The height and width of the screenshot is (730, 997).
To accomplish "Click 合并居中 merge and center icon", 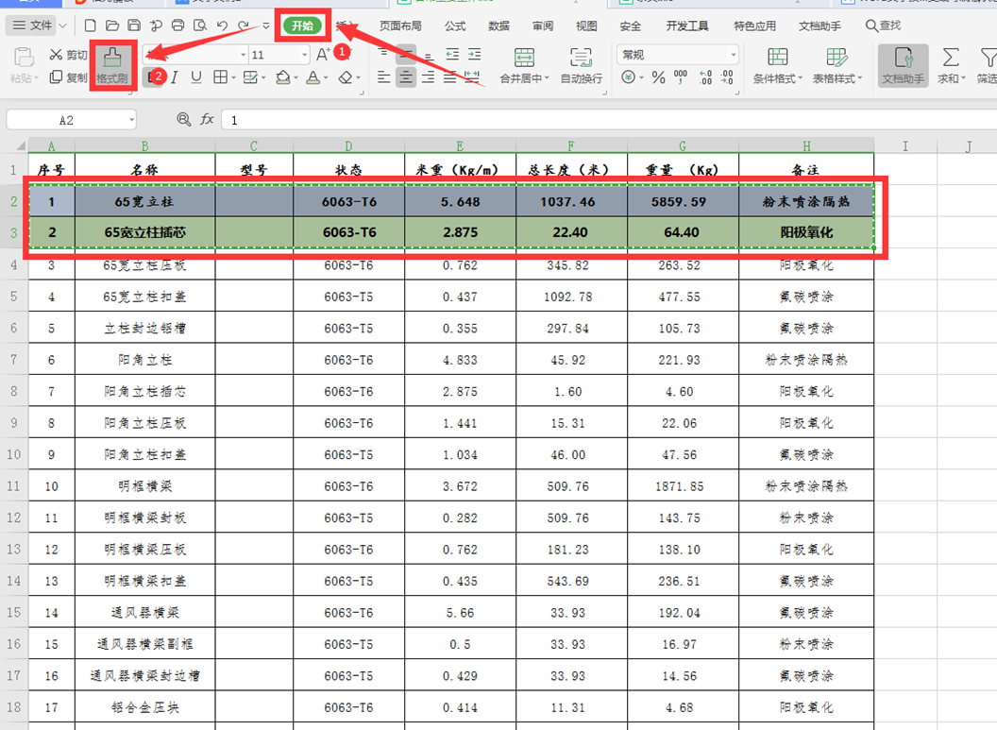I will 524,58.
